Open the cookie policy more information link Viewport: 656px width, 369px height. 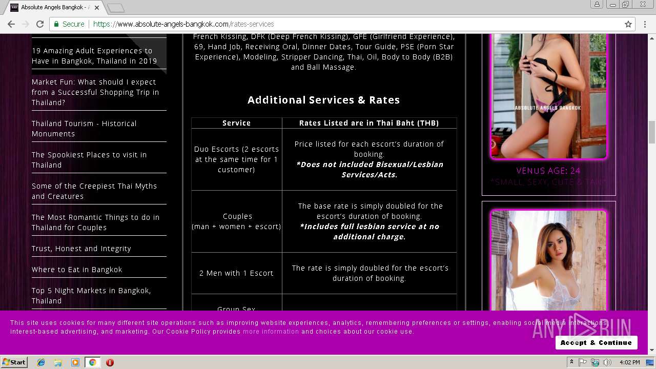pyautogui.click(x=271, y=332)
